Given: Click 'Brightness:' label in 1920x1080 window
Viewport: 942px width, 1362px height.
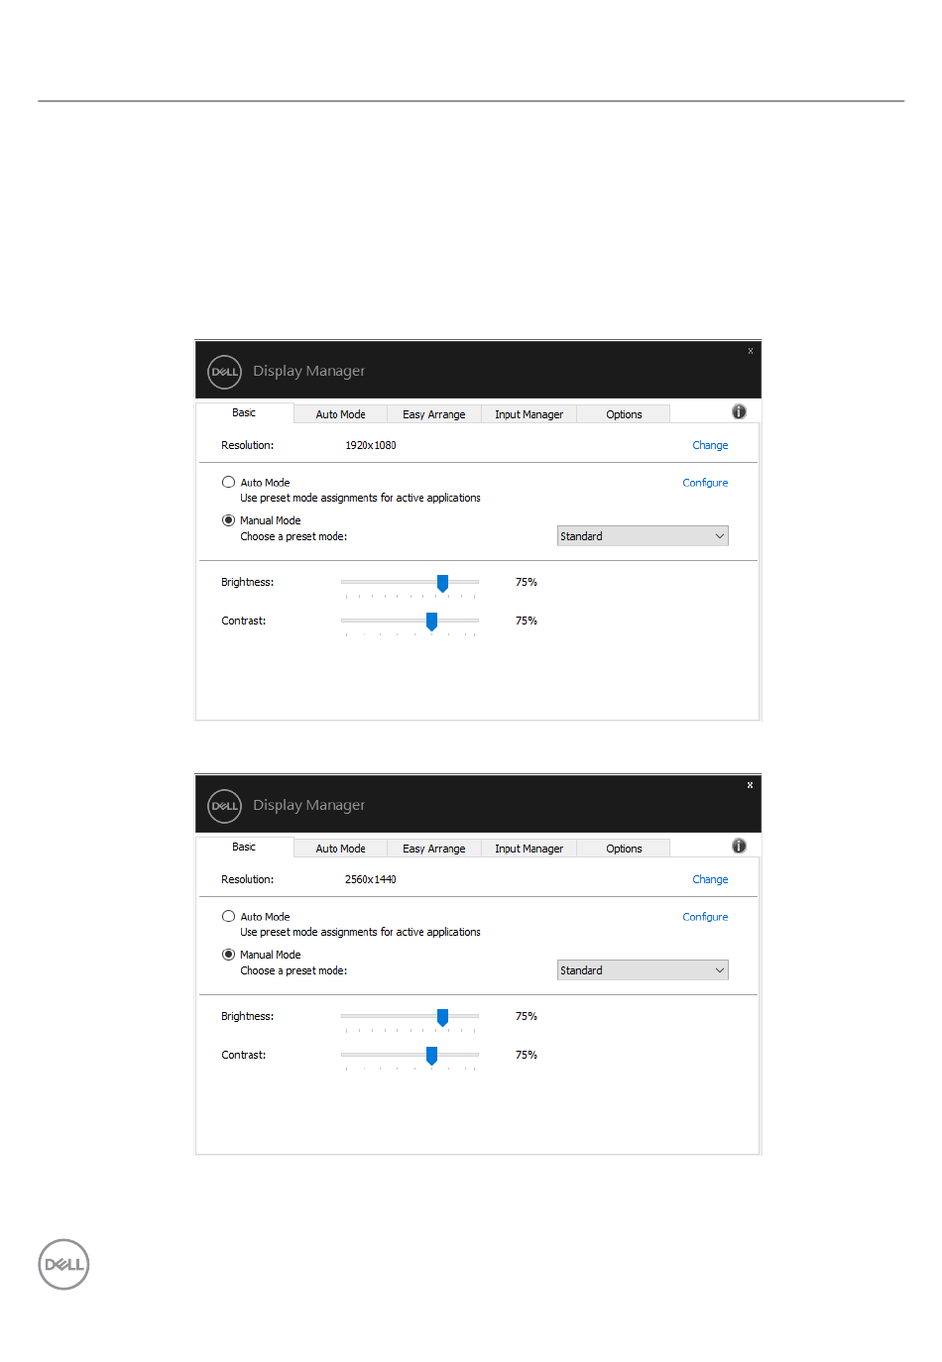Looking at the screenshot, I should coord(248,582).
